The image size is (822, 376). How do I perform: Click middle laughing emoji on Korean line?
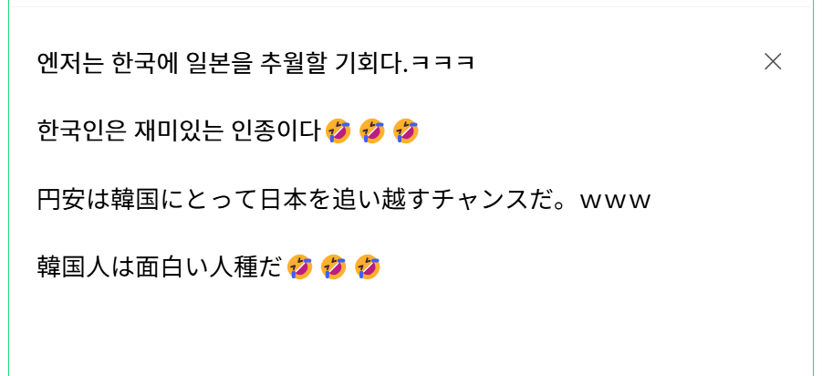(x=371, y=131)
